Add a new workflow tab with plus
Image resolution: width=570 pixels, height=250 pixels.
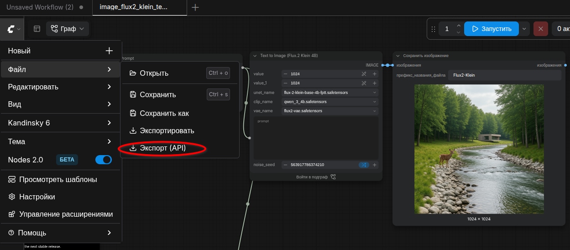click(x=195, y=7)
